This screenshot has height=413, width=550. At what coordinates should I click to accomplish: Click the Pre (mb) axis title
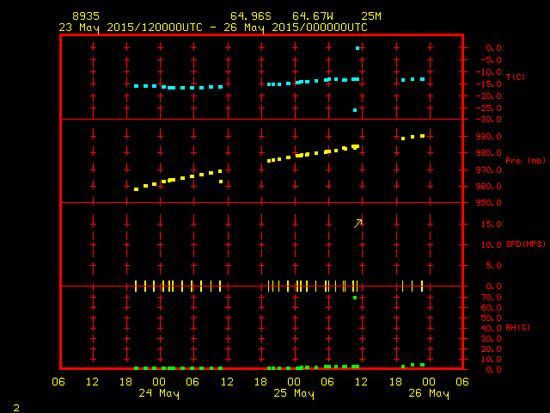pyautogui.click(x=525, y=161)
